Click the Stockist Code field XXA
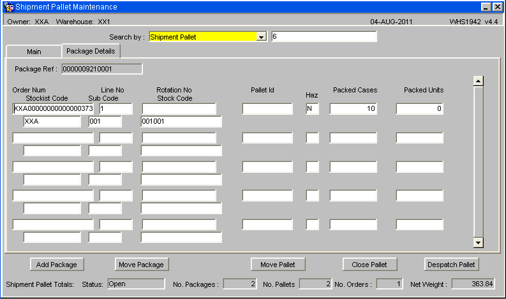 click(x=52, y=122)
